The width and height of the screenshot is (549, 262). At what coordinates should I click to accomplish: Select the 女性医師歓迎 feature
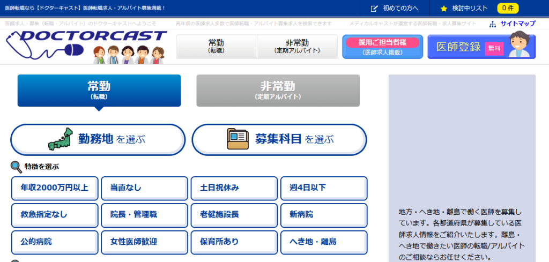click(x=145, y=242)
